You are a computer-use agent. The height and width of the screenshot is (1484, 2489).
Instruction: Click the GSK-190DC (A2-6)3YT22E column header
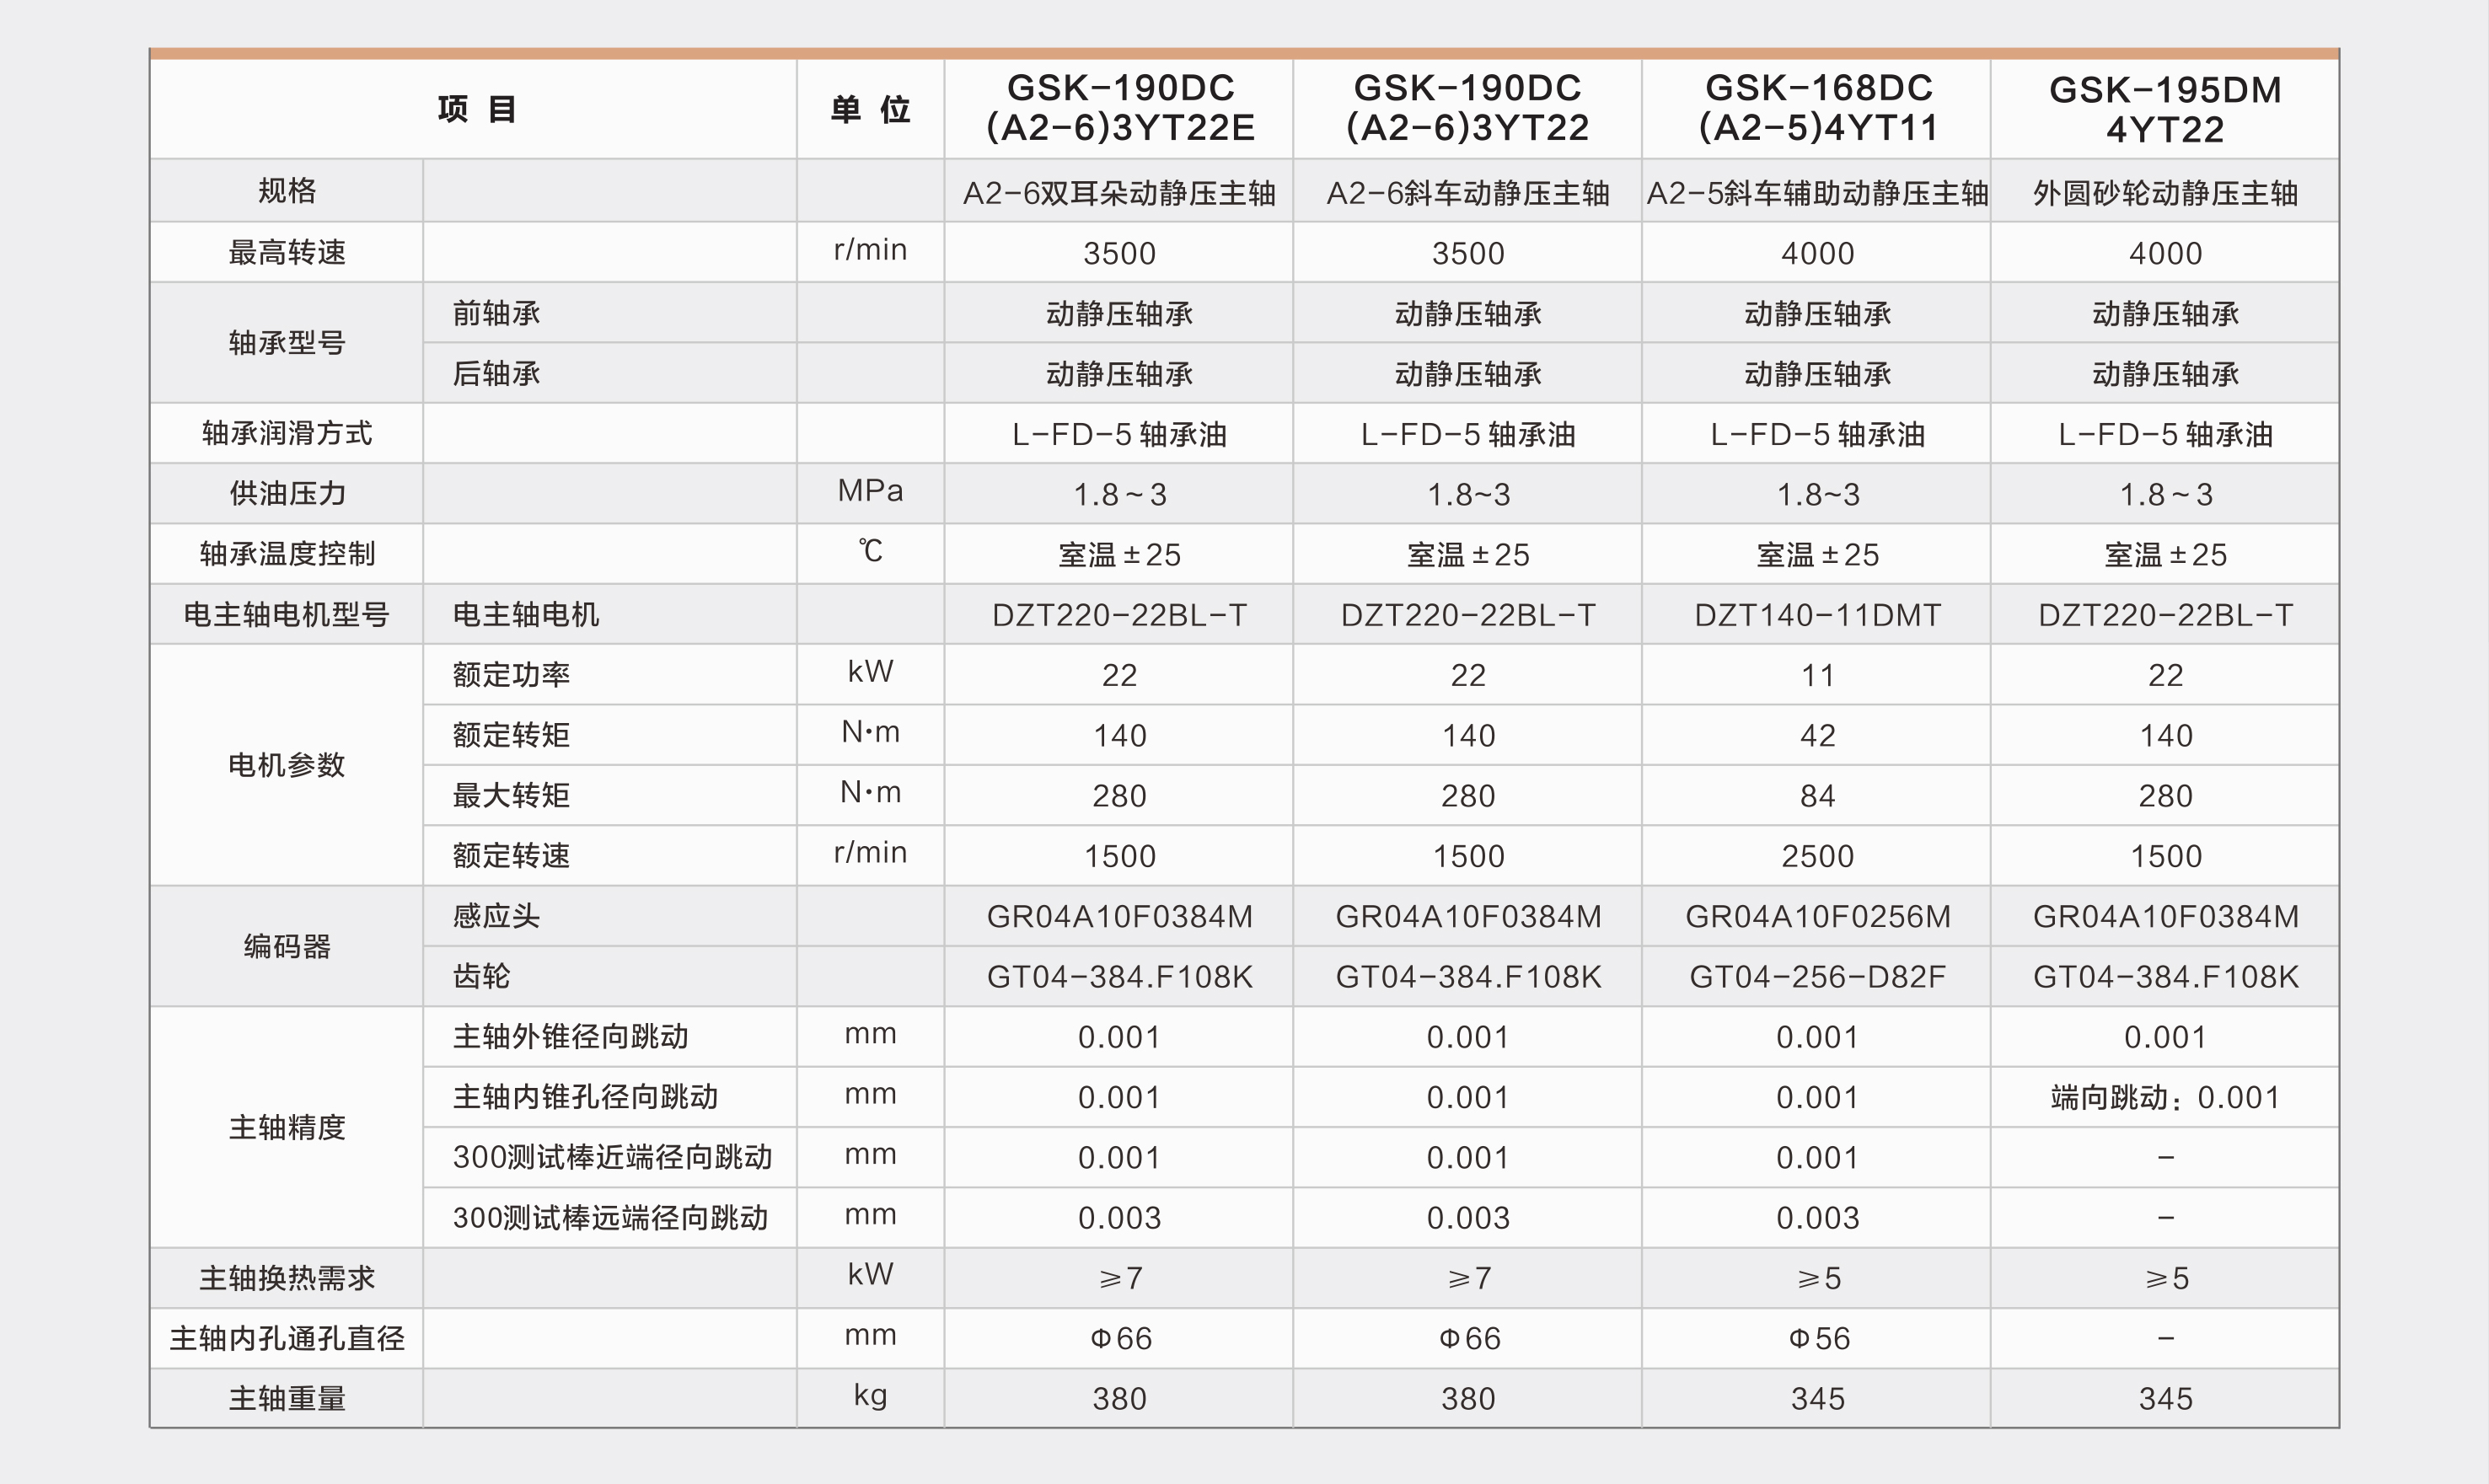tap(1119, 108)
